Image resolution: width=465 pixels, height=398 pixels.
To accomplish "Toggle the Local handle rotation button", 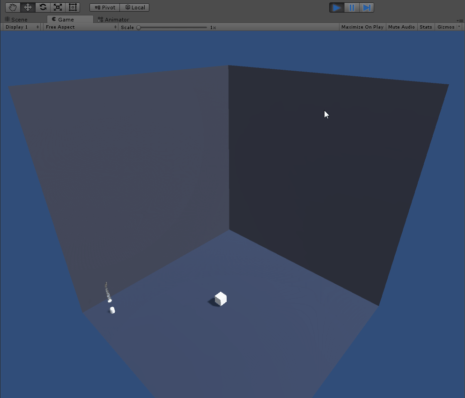I will pos(135,7).
